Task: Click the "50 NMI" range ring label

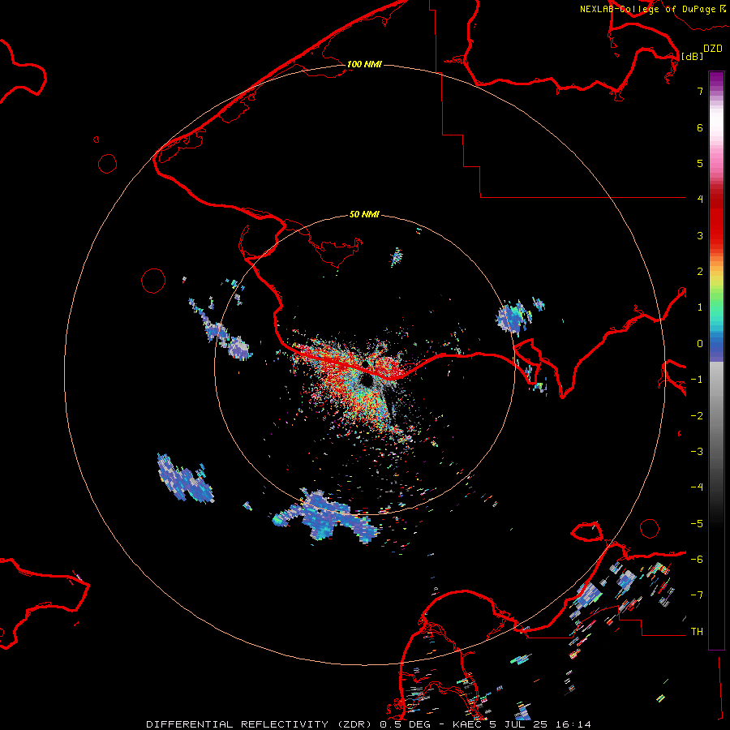Action: (x=364, y=215)
